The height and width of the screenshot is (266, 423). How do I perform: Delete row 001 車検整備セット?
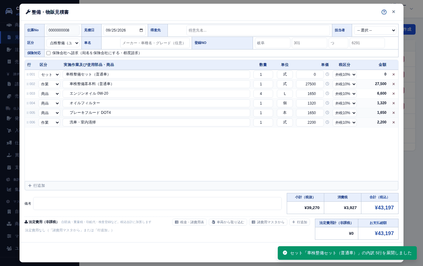tap(394, 75)
